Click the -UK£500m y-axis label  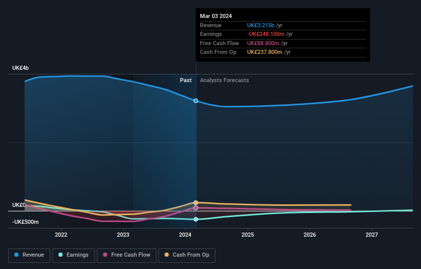point(25,222)
